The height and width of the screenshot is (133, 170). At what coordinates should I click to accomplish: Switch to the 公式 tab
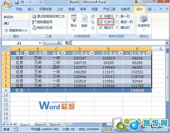(60, 9)
